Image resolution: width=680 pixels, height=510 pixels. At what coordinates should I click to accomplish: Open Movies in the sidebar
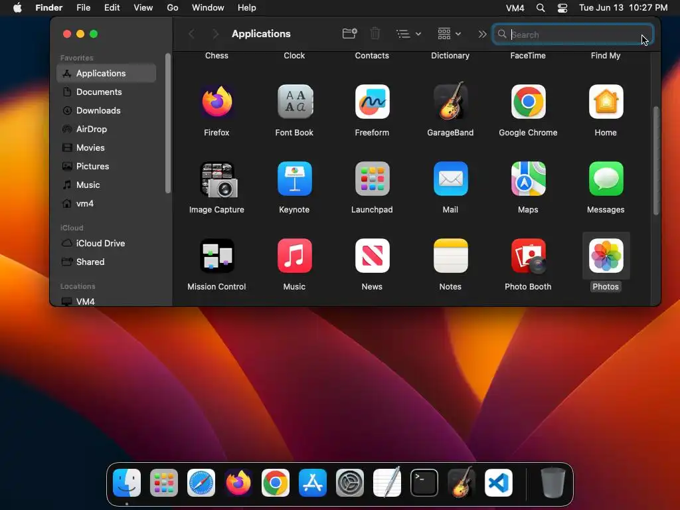[106, 148]
